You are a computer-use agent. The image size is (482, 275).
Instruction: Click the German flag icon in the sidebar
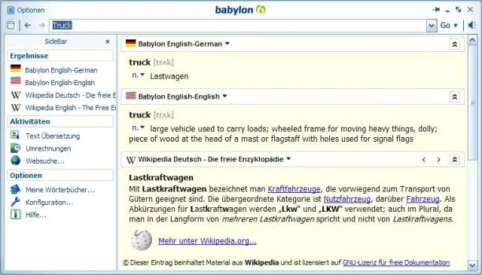tap(15, 68)
